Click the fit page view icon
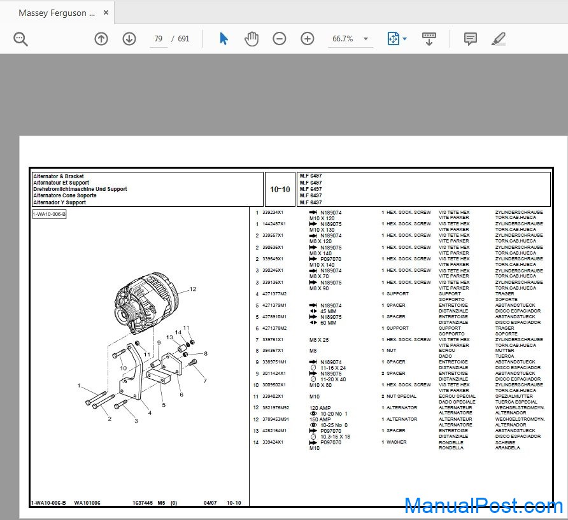 click(x=394, y=39)
